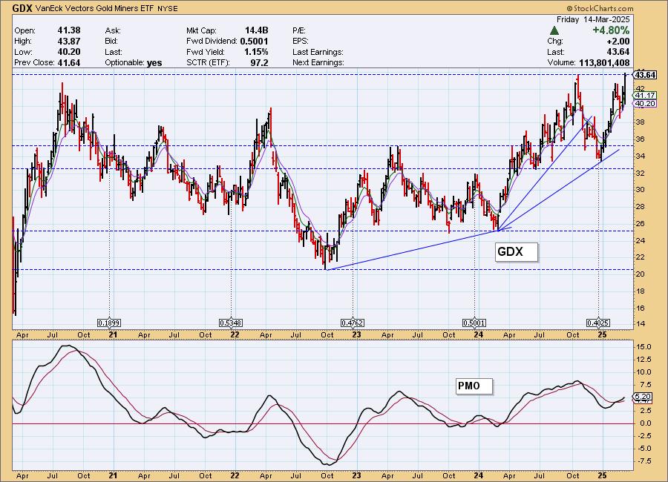Select the Mkt Cap value 14.4B
Viewport: 668px width, 482px height.
pyautogui.click(x=257, y=30)
